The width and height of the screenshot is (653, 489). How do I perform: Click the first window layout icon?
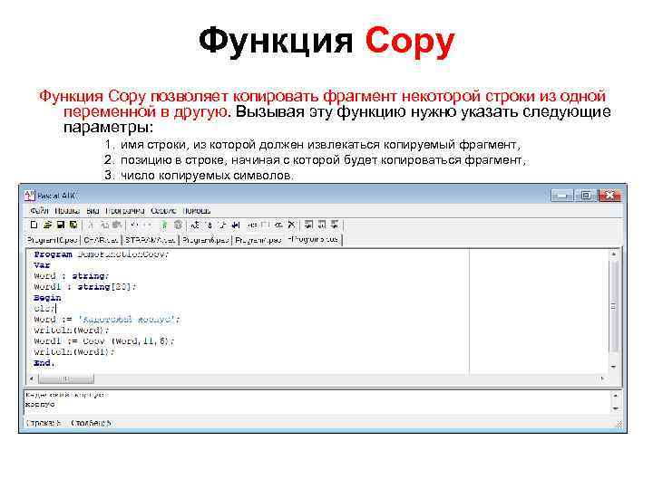point(308,225)
